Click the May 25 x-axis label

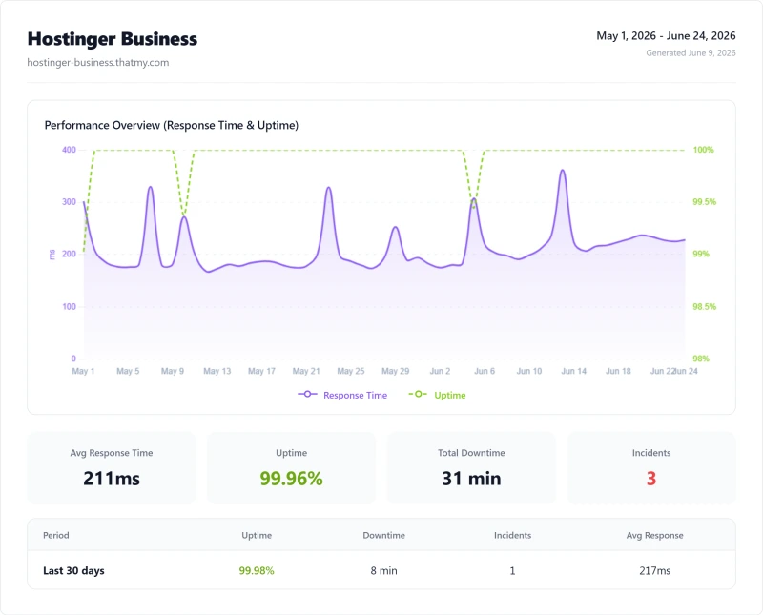pyautogui.click(x=351, y=371)
